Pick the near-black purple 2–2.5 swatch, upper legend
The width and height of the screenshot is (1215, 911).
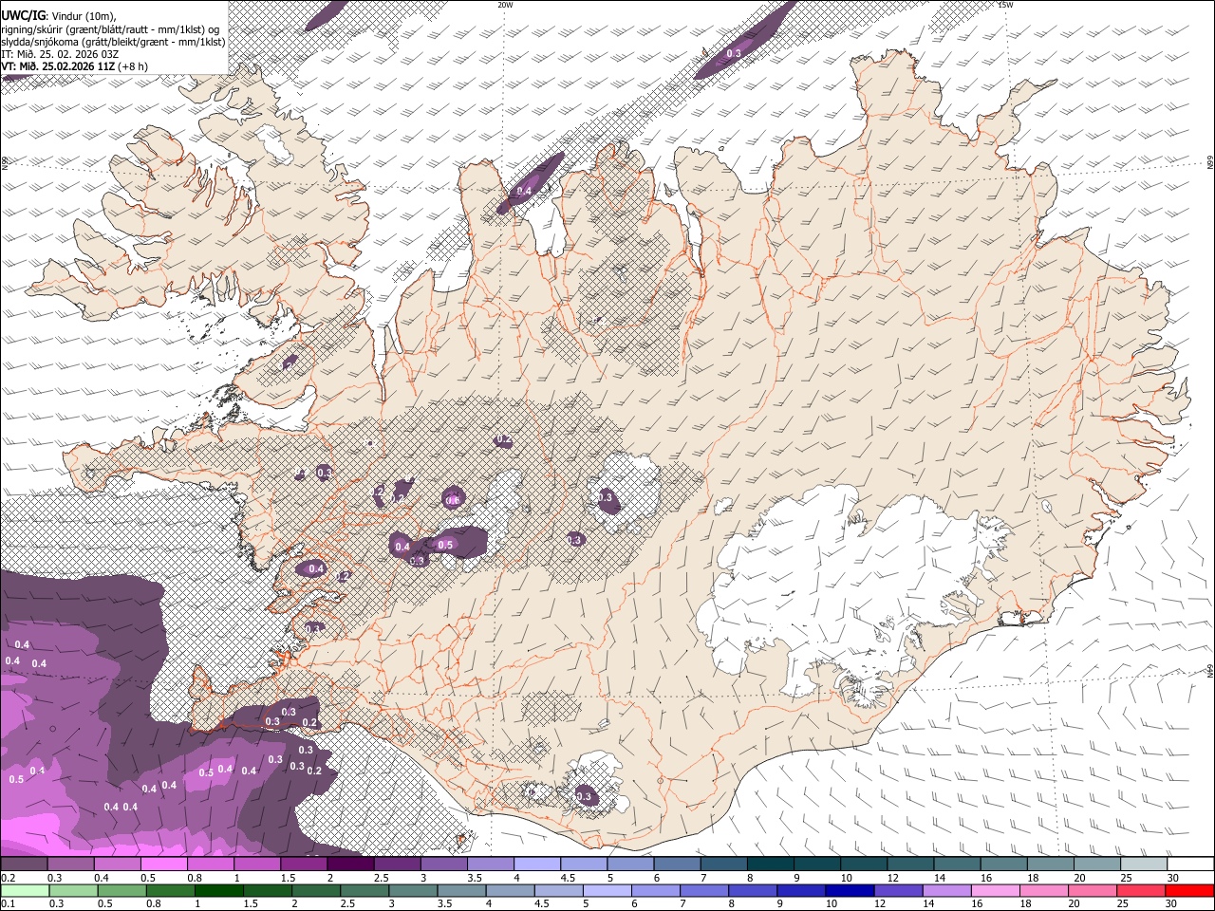[350, 865]
